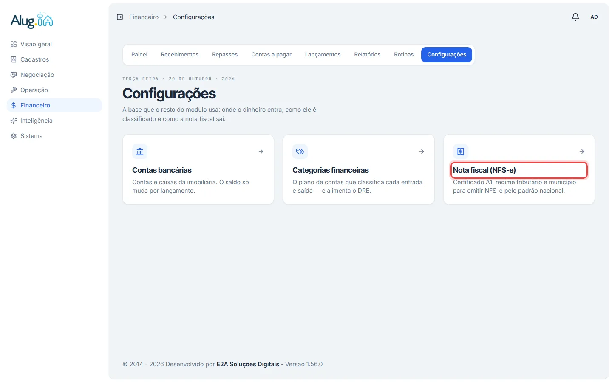Click the arrow on Nota fiscal card

tap(582, 152)
